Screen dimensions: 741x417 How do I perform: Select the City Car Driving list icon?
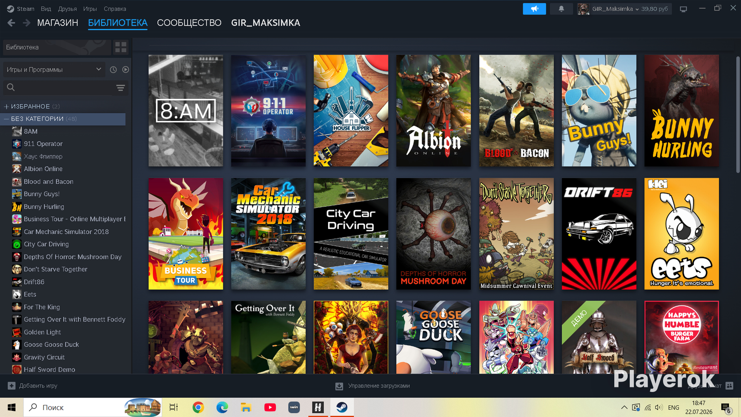tap(17, 244)
